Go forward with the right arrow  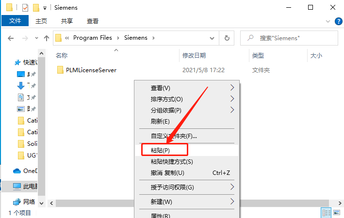25,38
